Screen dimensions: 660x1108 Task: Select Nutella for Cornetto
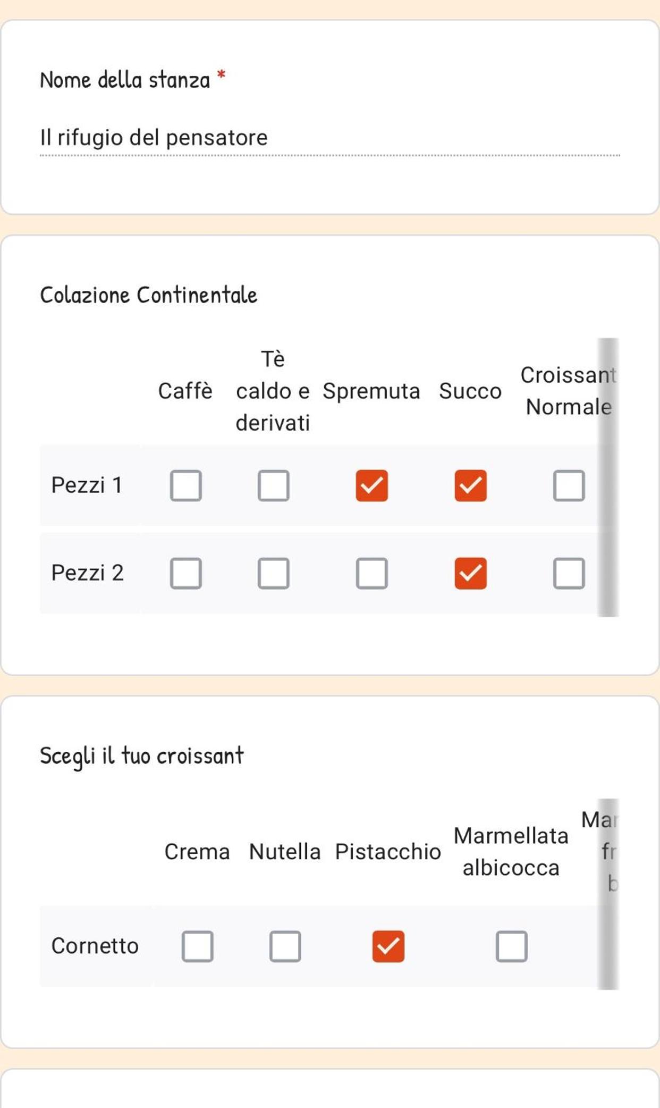[285, 946]
